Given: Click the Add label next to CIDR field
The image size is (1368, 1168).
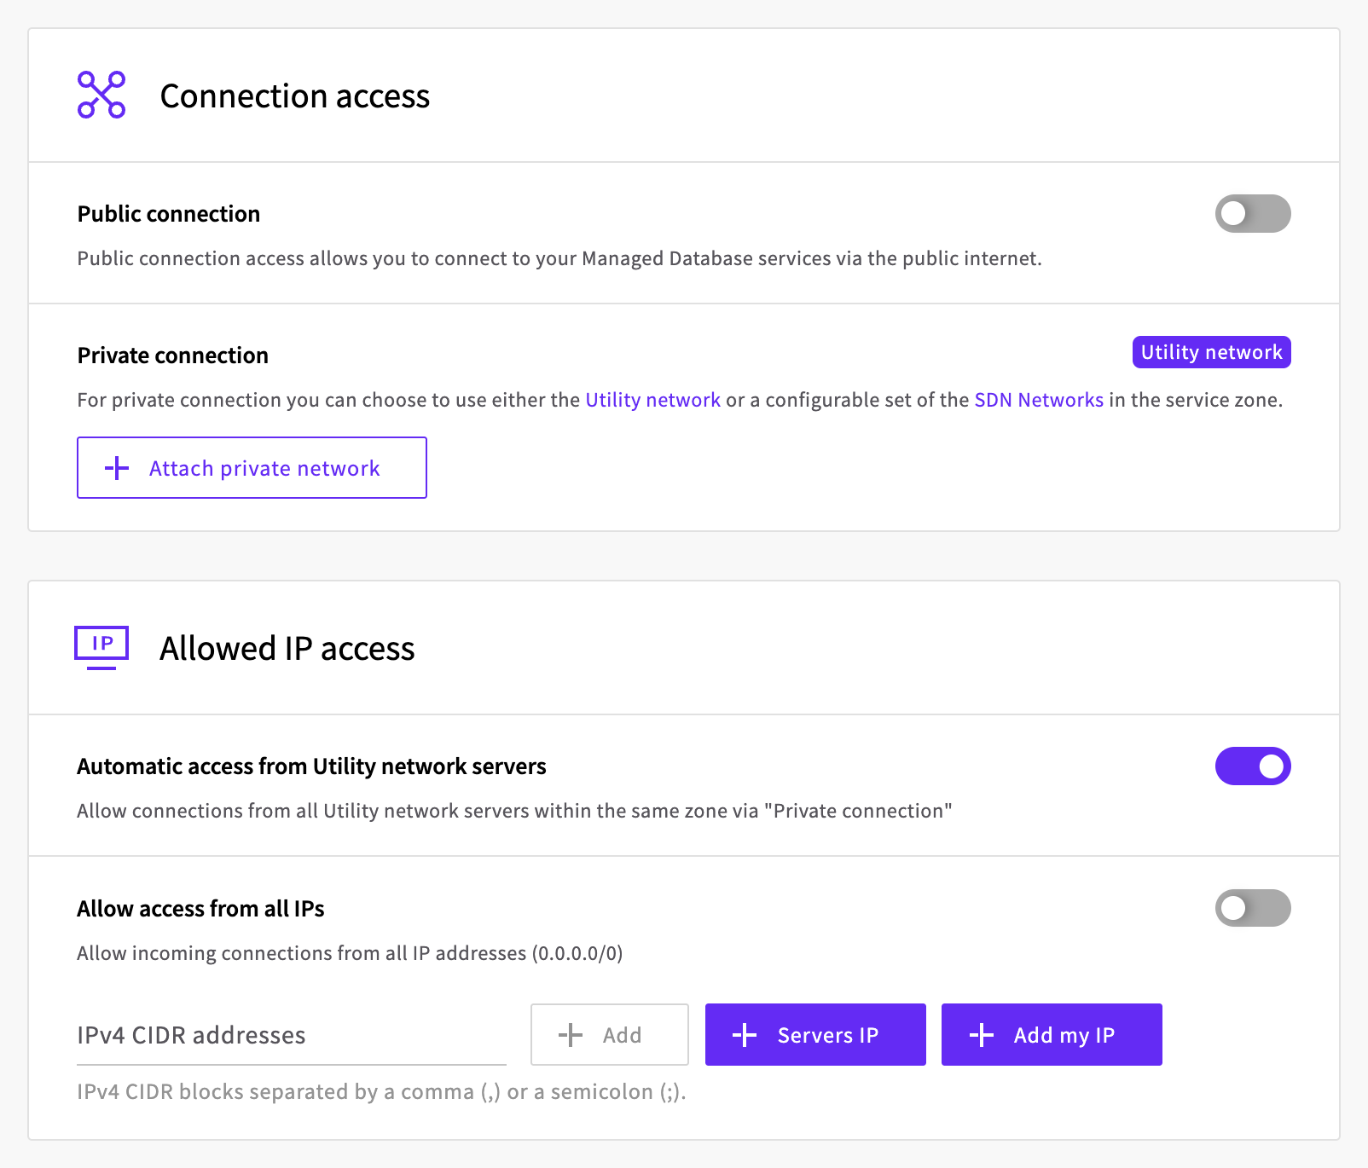Looking at the screenshot, I should (622, 1035).
